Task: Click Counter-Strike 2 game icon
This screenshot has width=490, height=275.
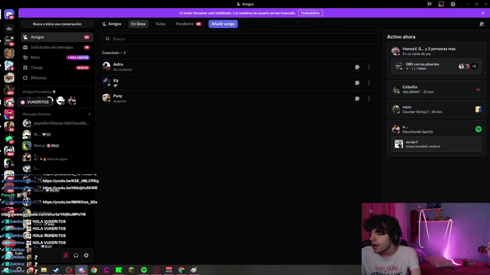Action: pyautogui.click(x=478, y=109)
